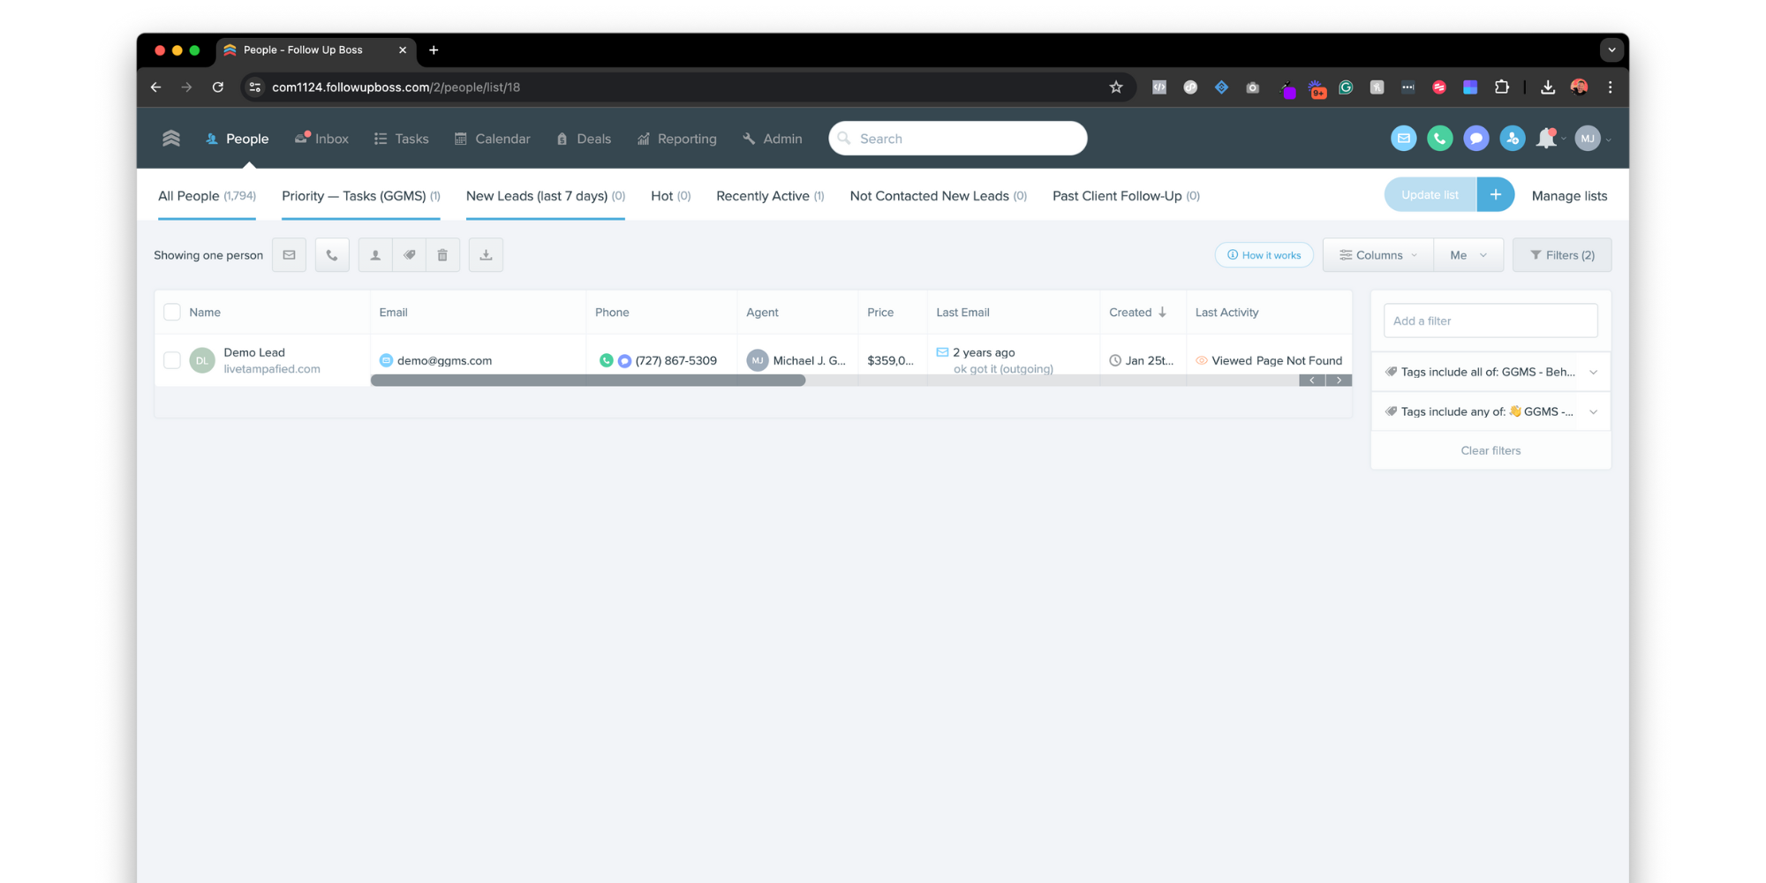Viewport: 1766px width, 883px height.
Task: Switch to Recently Active tab
Action: (x=770, y=196)
